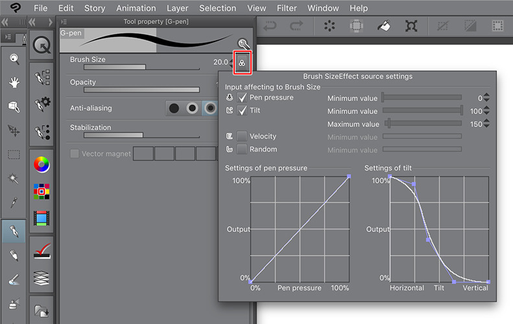
Task: Open Brush Size effect source settings button
Action: tap(243, 63)
